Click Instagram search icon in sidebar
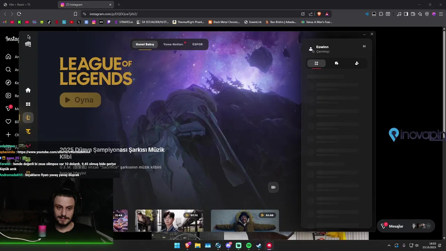The width and height of the screenshot is (446, 251). pos(8,70)
